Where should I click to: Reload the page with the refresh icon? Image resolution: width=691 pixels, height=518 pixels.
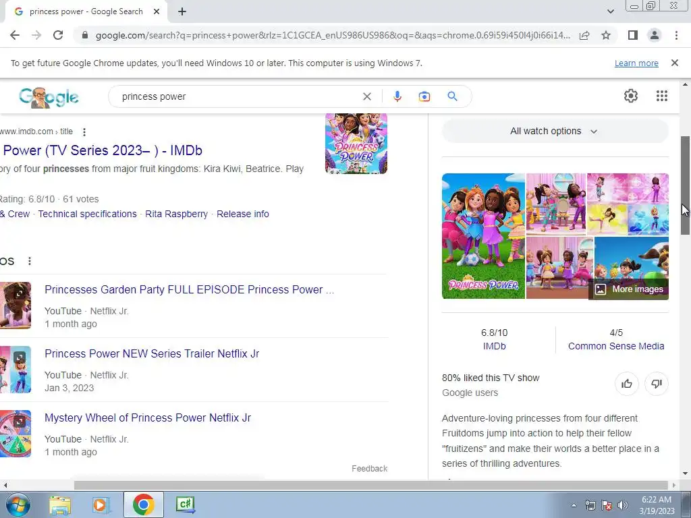(x=58, y=35)
